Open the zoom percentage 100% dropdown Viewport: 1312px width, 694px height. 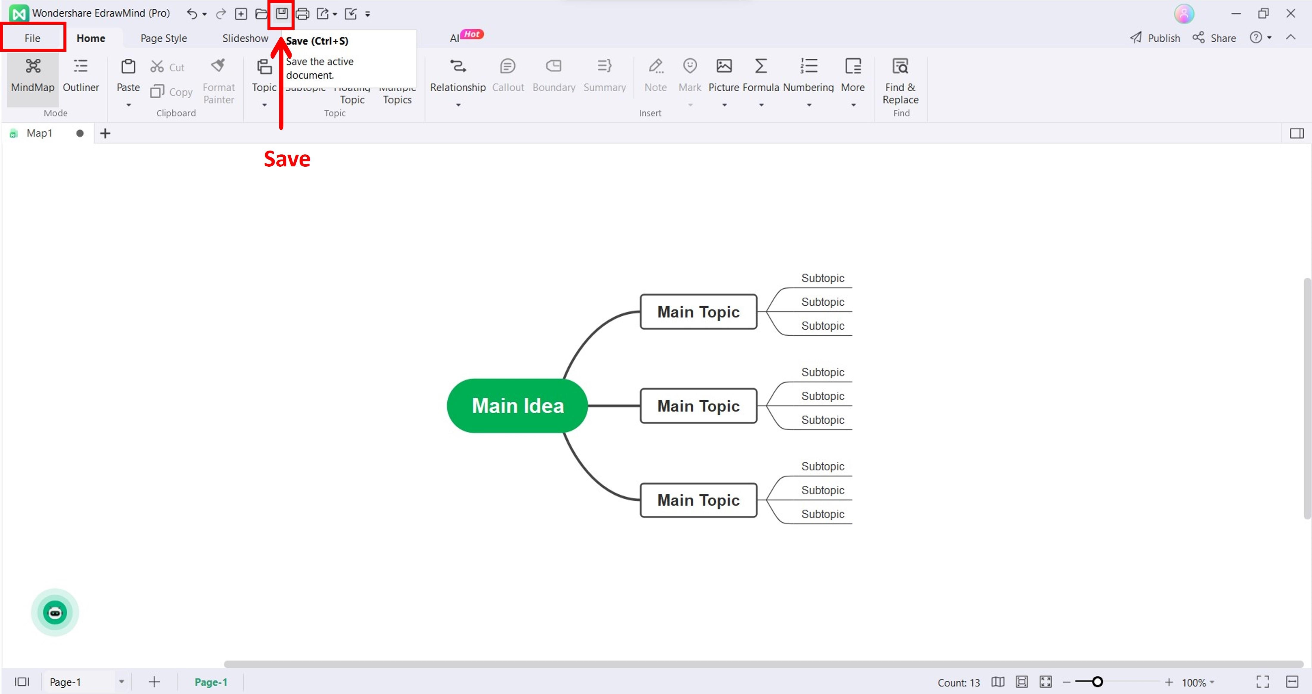(x=1199, y=682)
